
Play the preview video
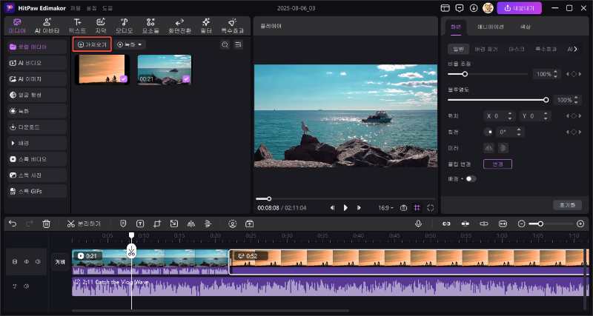345,208
